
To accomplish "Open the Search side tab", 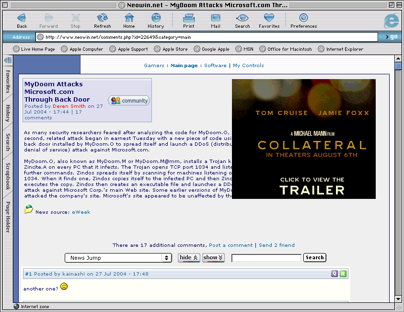I will click(x=8, y=142).
